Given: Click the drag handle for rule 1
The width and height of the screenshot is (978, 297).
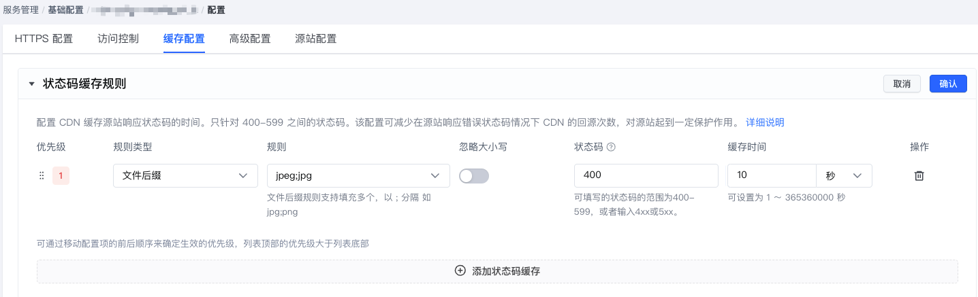Looking at the screenshot, I should (42, 176).
